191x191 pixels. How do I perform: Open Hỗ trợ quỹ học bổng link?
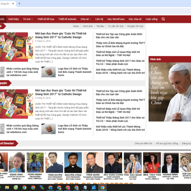coord(167,143)
